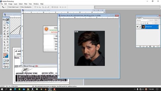The width and height of the screenshot is (161, 91).
Task: Swap foreground and background colors icon
Action: pyautogui.click(x=8, y=53)
